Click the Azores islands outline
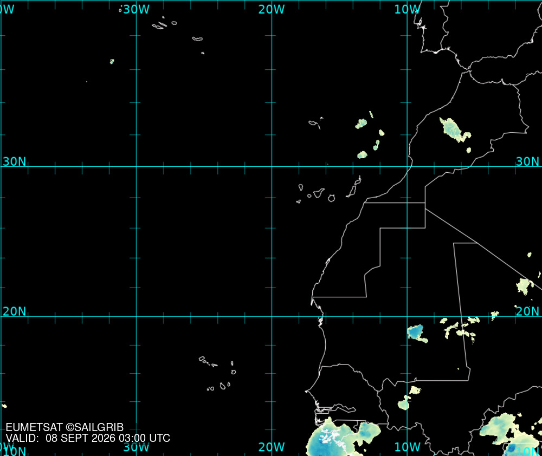 pyautogui.click(x=177, y=34)
